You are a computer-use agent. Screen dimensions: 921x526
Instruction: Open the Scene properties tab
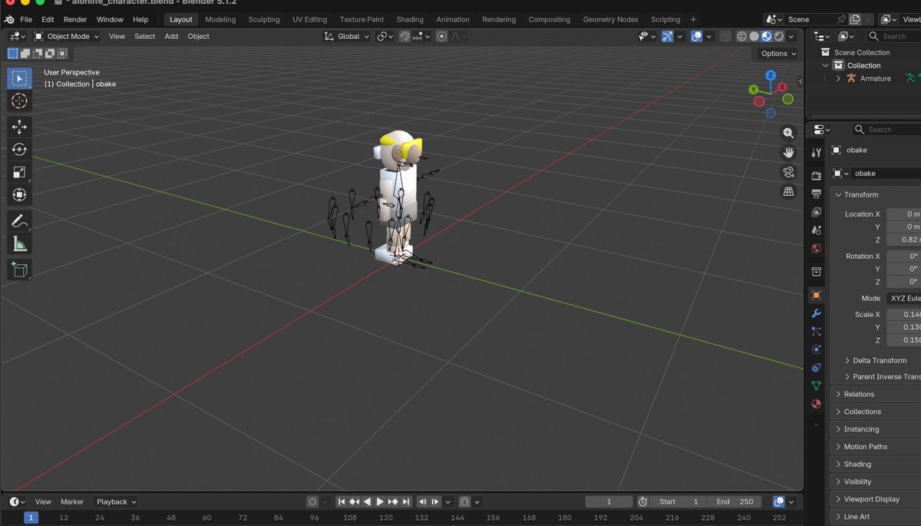(x=816, y=230)
